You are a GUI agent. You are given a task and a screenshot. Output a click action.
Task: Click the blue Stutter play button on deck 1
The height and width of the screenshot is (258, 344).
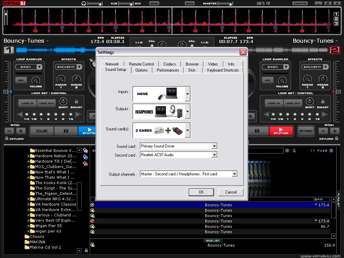[87, 131]
